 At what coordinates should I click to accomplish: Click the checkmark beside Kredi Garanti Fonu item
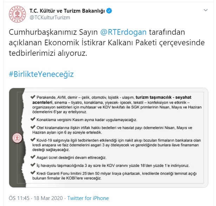(x=33, y=173)
